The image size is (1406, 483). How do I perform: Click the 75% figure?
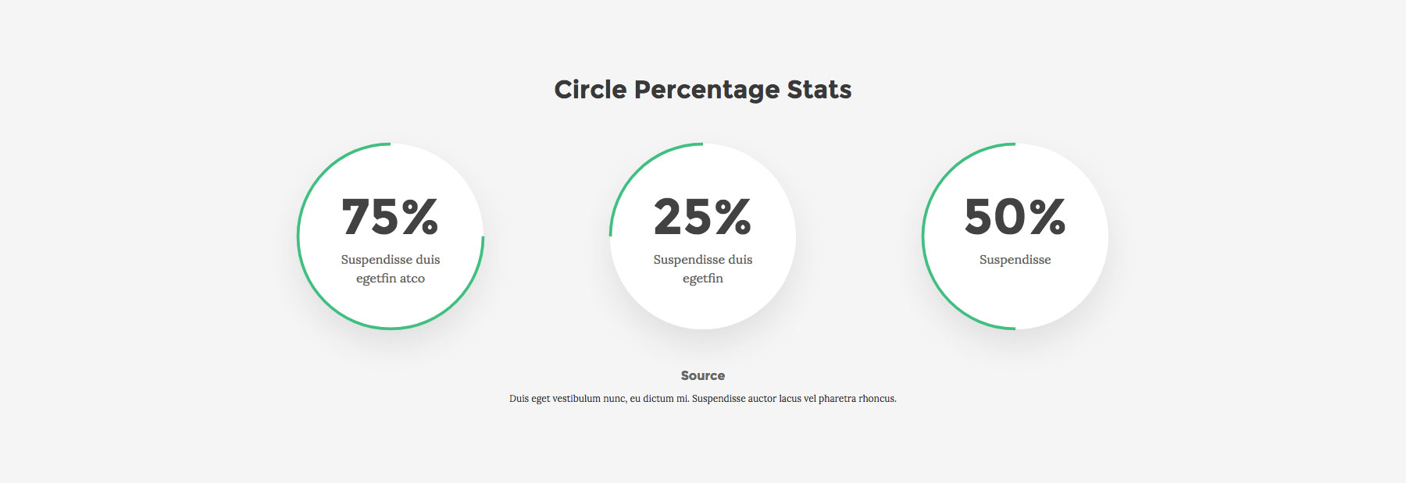[390, 217]
